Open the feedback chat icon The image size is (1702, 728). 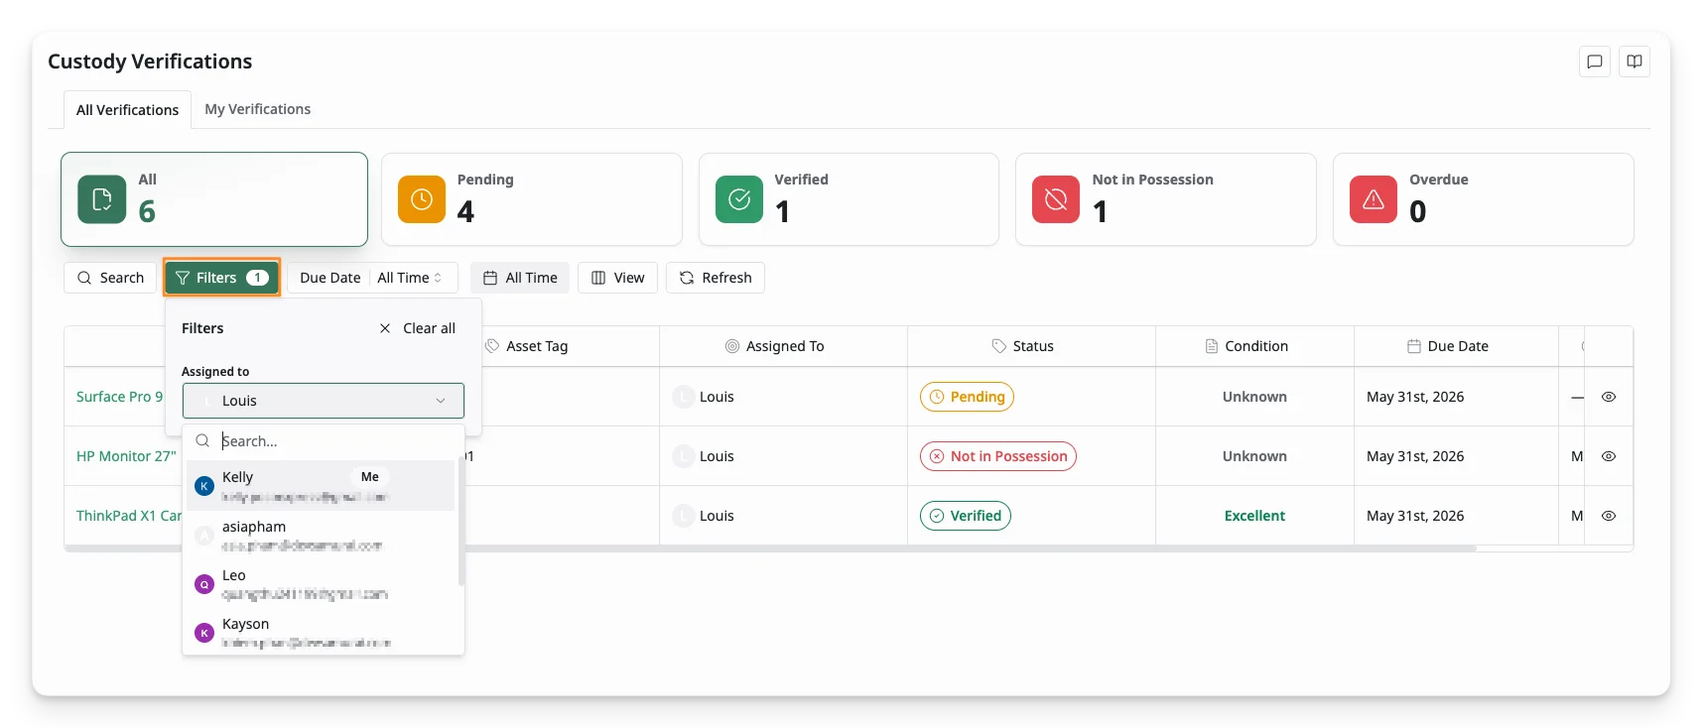tap(1594, 61)
